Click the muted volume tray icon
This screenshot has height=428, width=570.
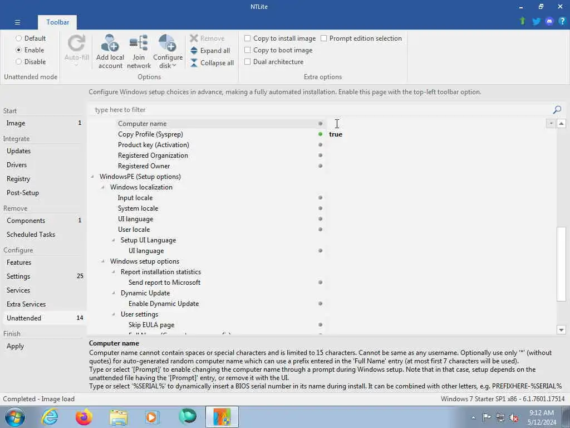click(x=514, y=418)
